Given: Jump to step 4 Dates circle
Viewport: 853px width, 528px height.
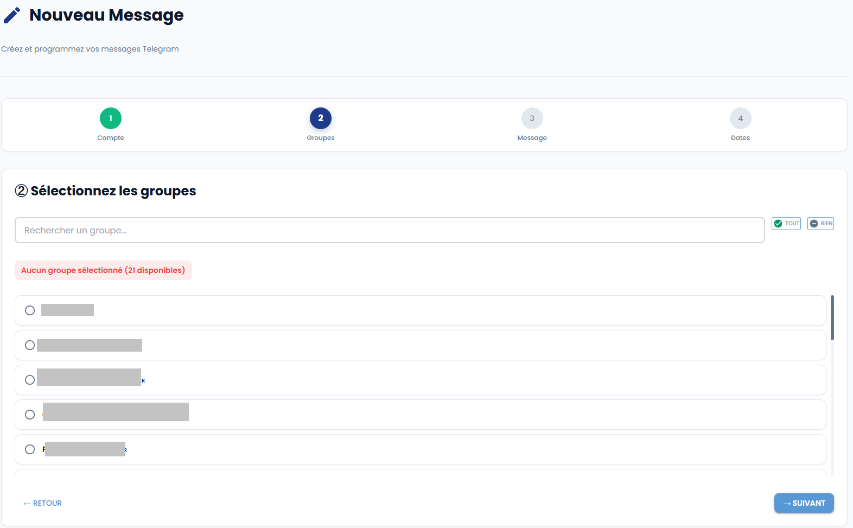Looking at the screenshot, I should 740,118.
